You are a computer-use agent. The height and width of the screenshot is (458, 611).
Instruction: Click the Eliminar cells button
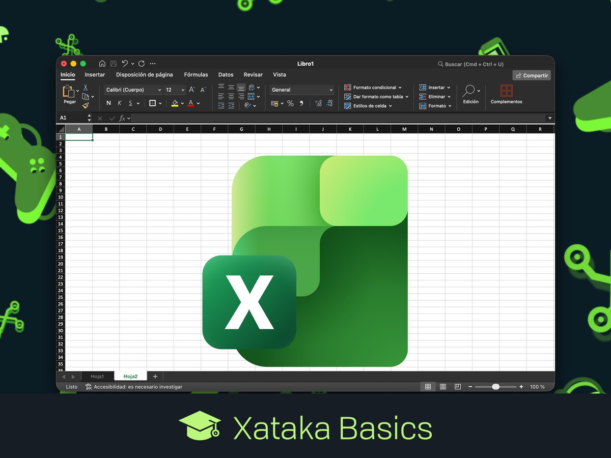coord(435,97)
